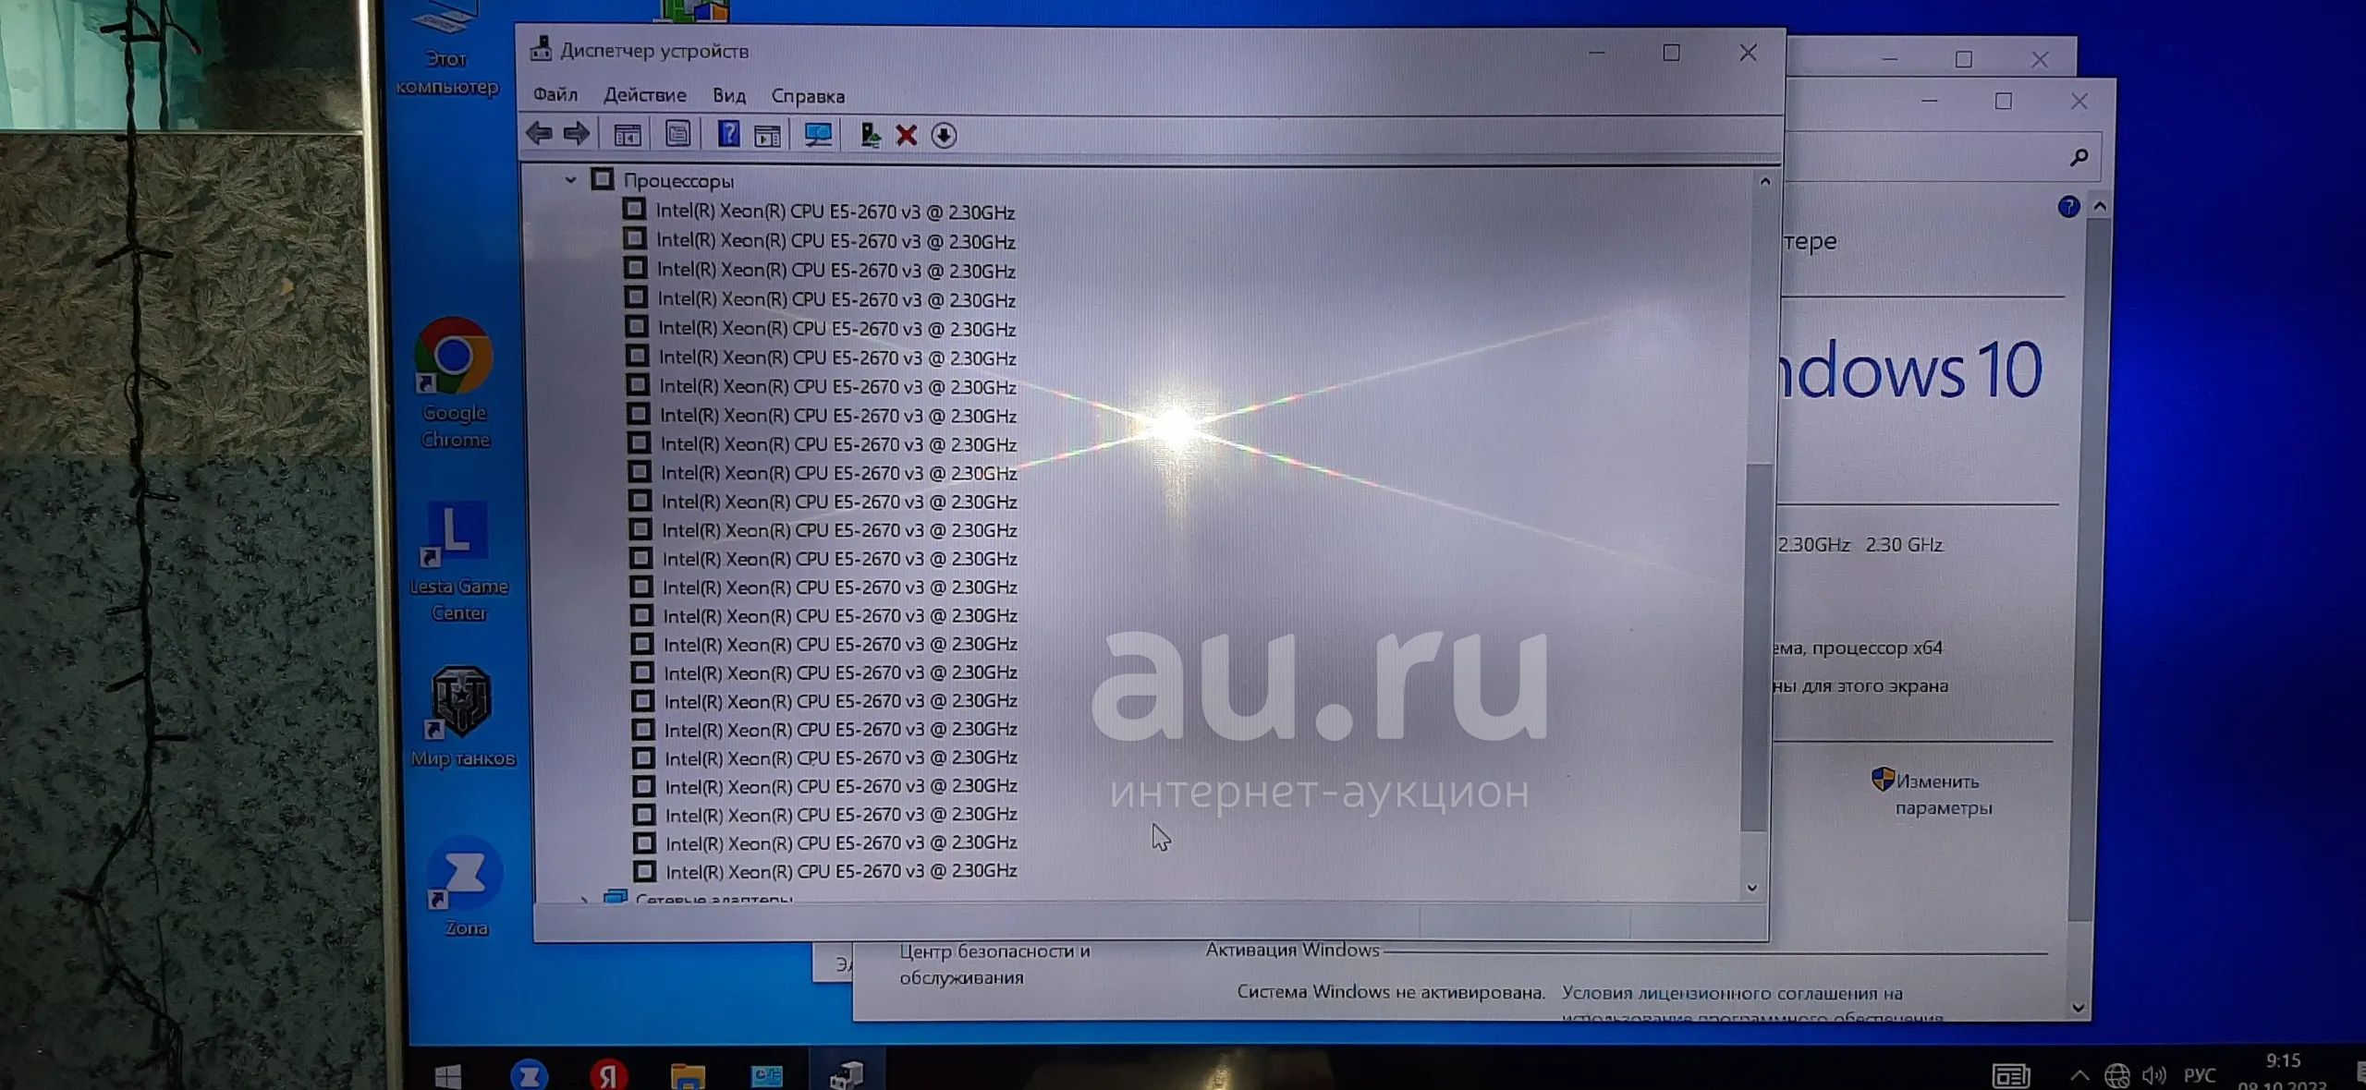Open the volume speaker tray icon
This screenshot has height=1090, width=2366.
point(2153,1076)
